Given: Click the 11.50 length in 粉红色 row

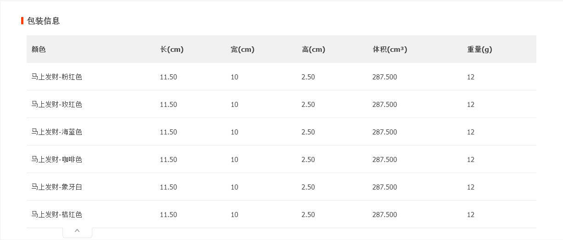Looking at the screenshot, I should 169,77.
